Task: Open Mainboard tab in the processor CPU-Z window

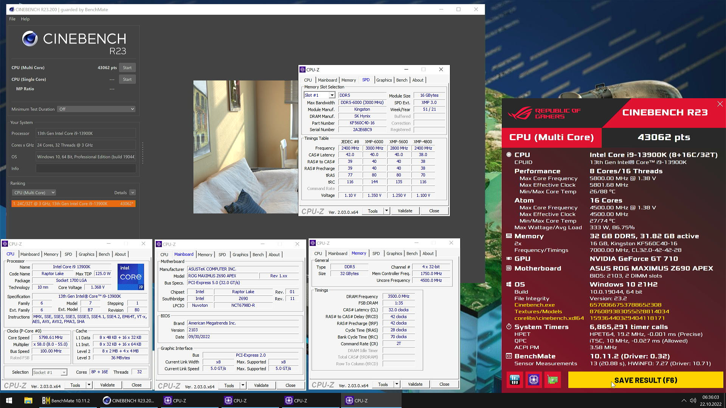Action: 30,254
